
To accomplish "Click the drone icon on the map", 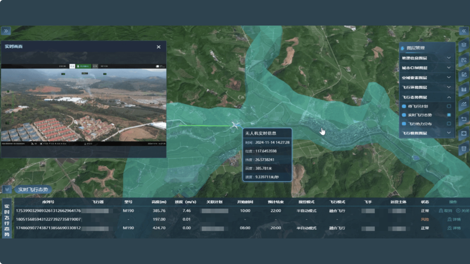I will click(x=236, y=125).
